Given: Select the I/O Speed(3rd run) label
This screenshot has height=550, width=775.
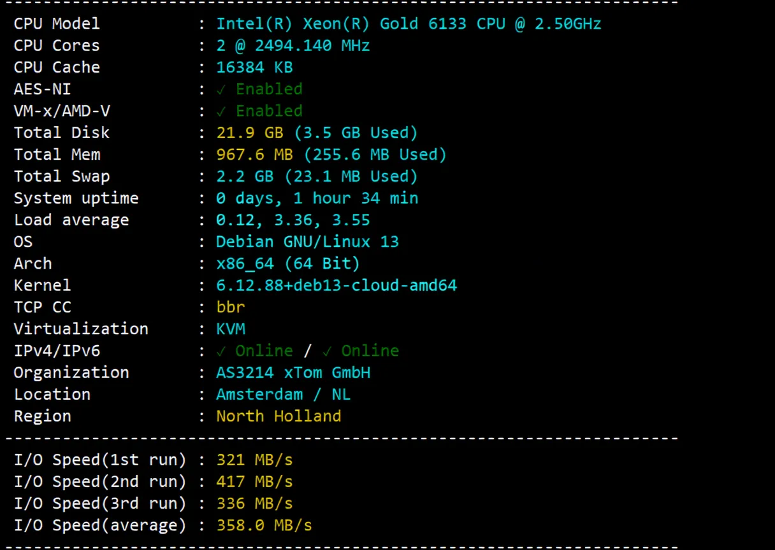Looking at the screenshot, I should [x=100, y=504].
